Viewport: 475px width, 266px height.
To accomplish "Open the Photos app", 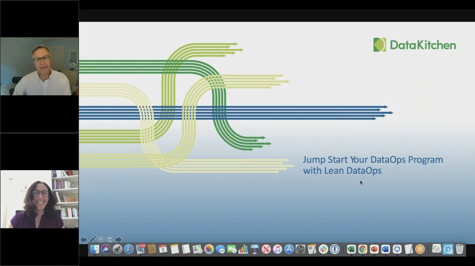I will pos(209,249).
